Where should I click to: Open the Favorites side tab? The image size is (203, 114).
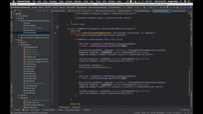pyautogui.click(x=11, y=102)
